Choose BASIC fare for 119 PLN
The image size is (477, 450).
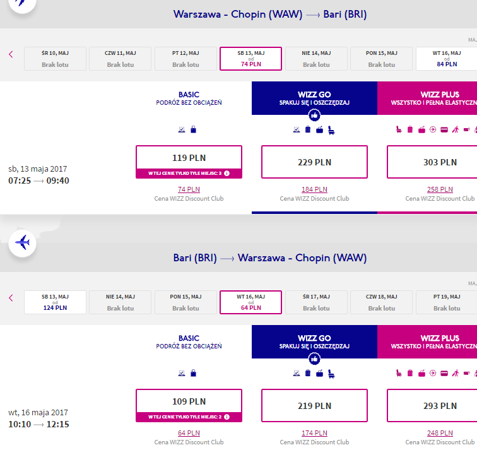(189, 162)
